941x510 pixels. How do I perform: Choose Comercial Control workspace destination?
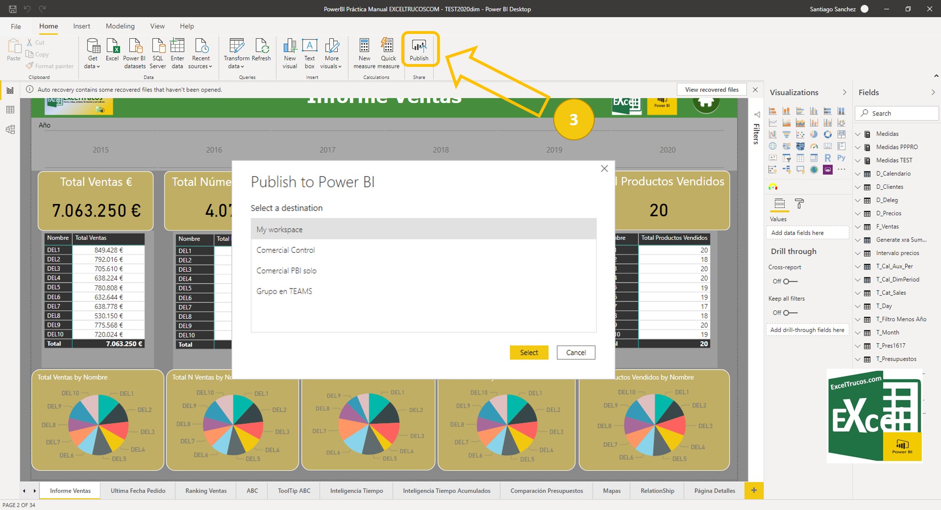click(286, 250)
